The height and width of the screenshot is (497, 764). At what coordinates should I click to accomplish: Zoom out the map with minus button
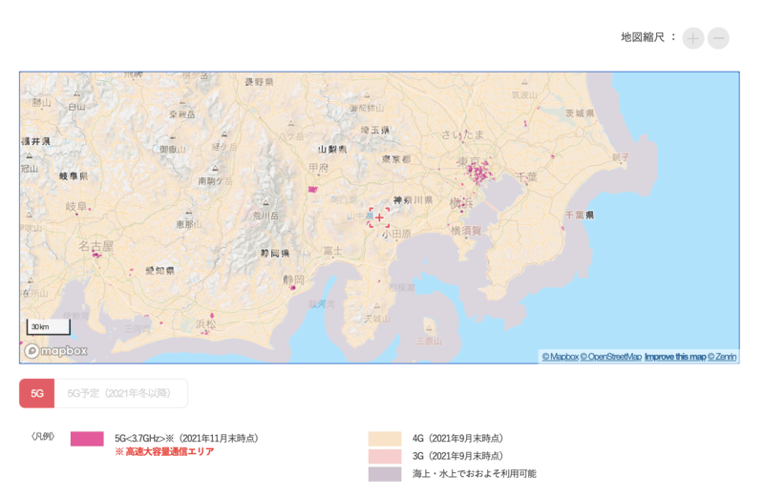tap(718, 38)
